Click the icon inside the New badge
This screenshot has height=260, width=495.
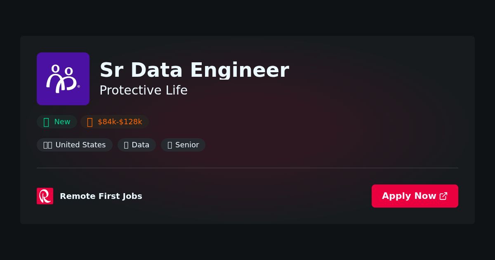click(46, 122)
